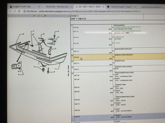
Task: Click the URL address bar
Action: [90, 11]
